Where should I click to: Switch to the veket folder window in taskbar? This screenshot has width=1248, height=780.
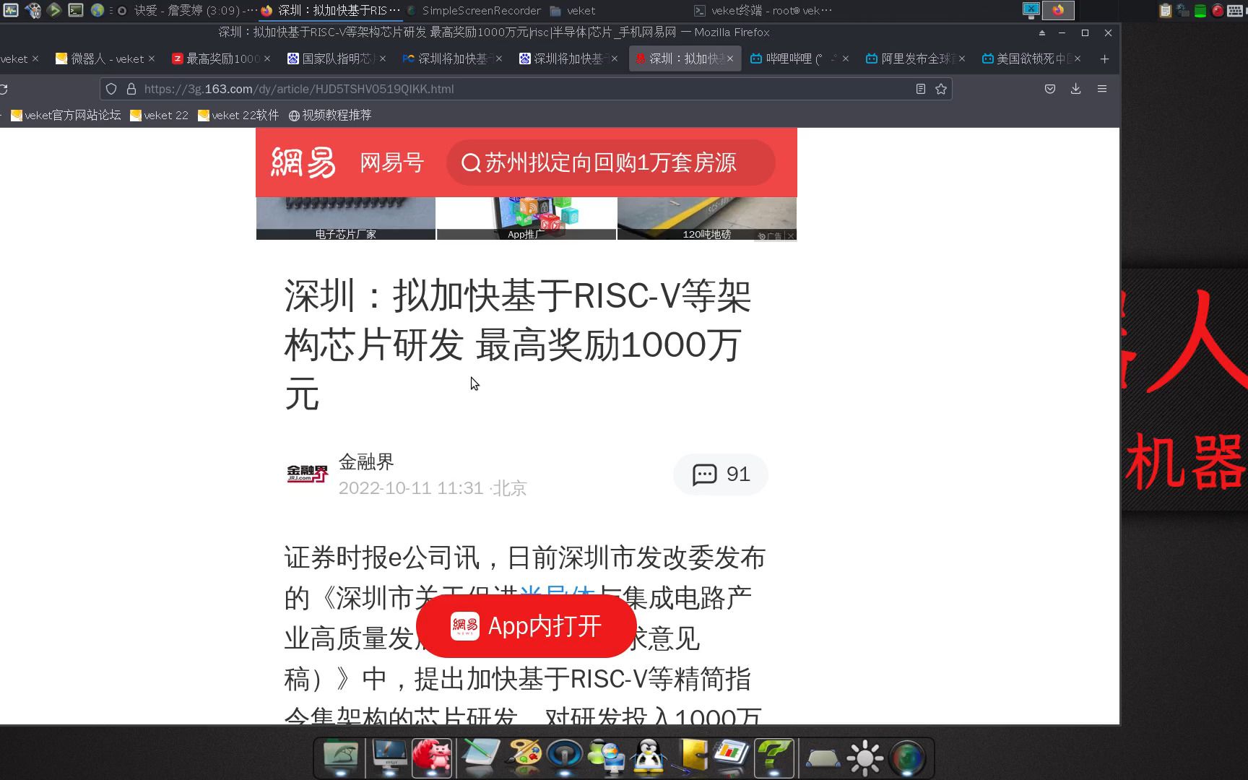pyautogui.click(x=573, y=10)
